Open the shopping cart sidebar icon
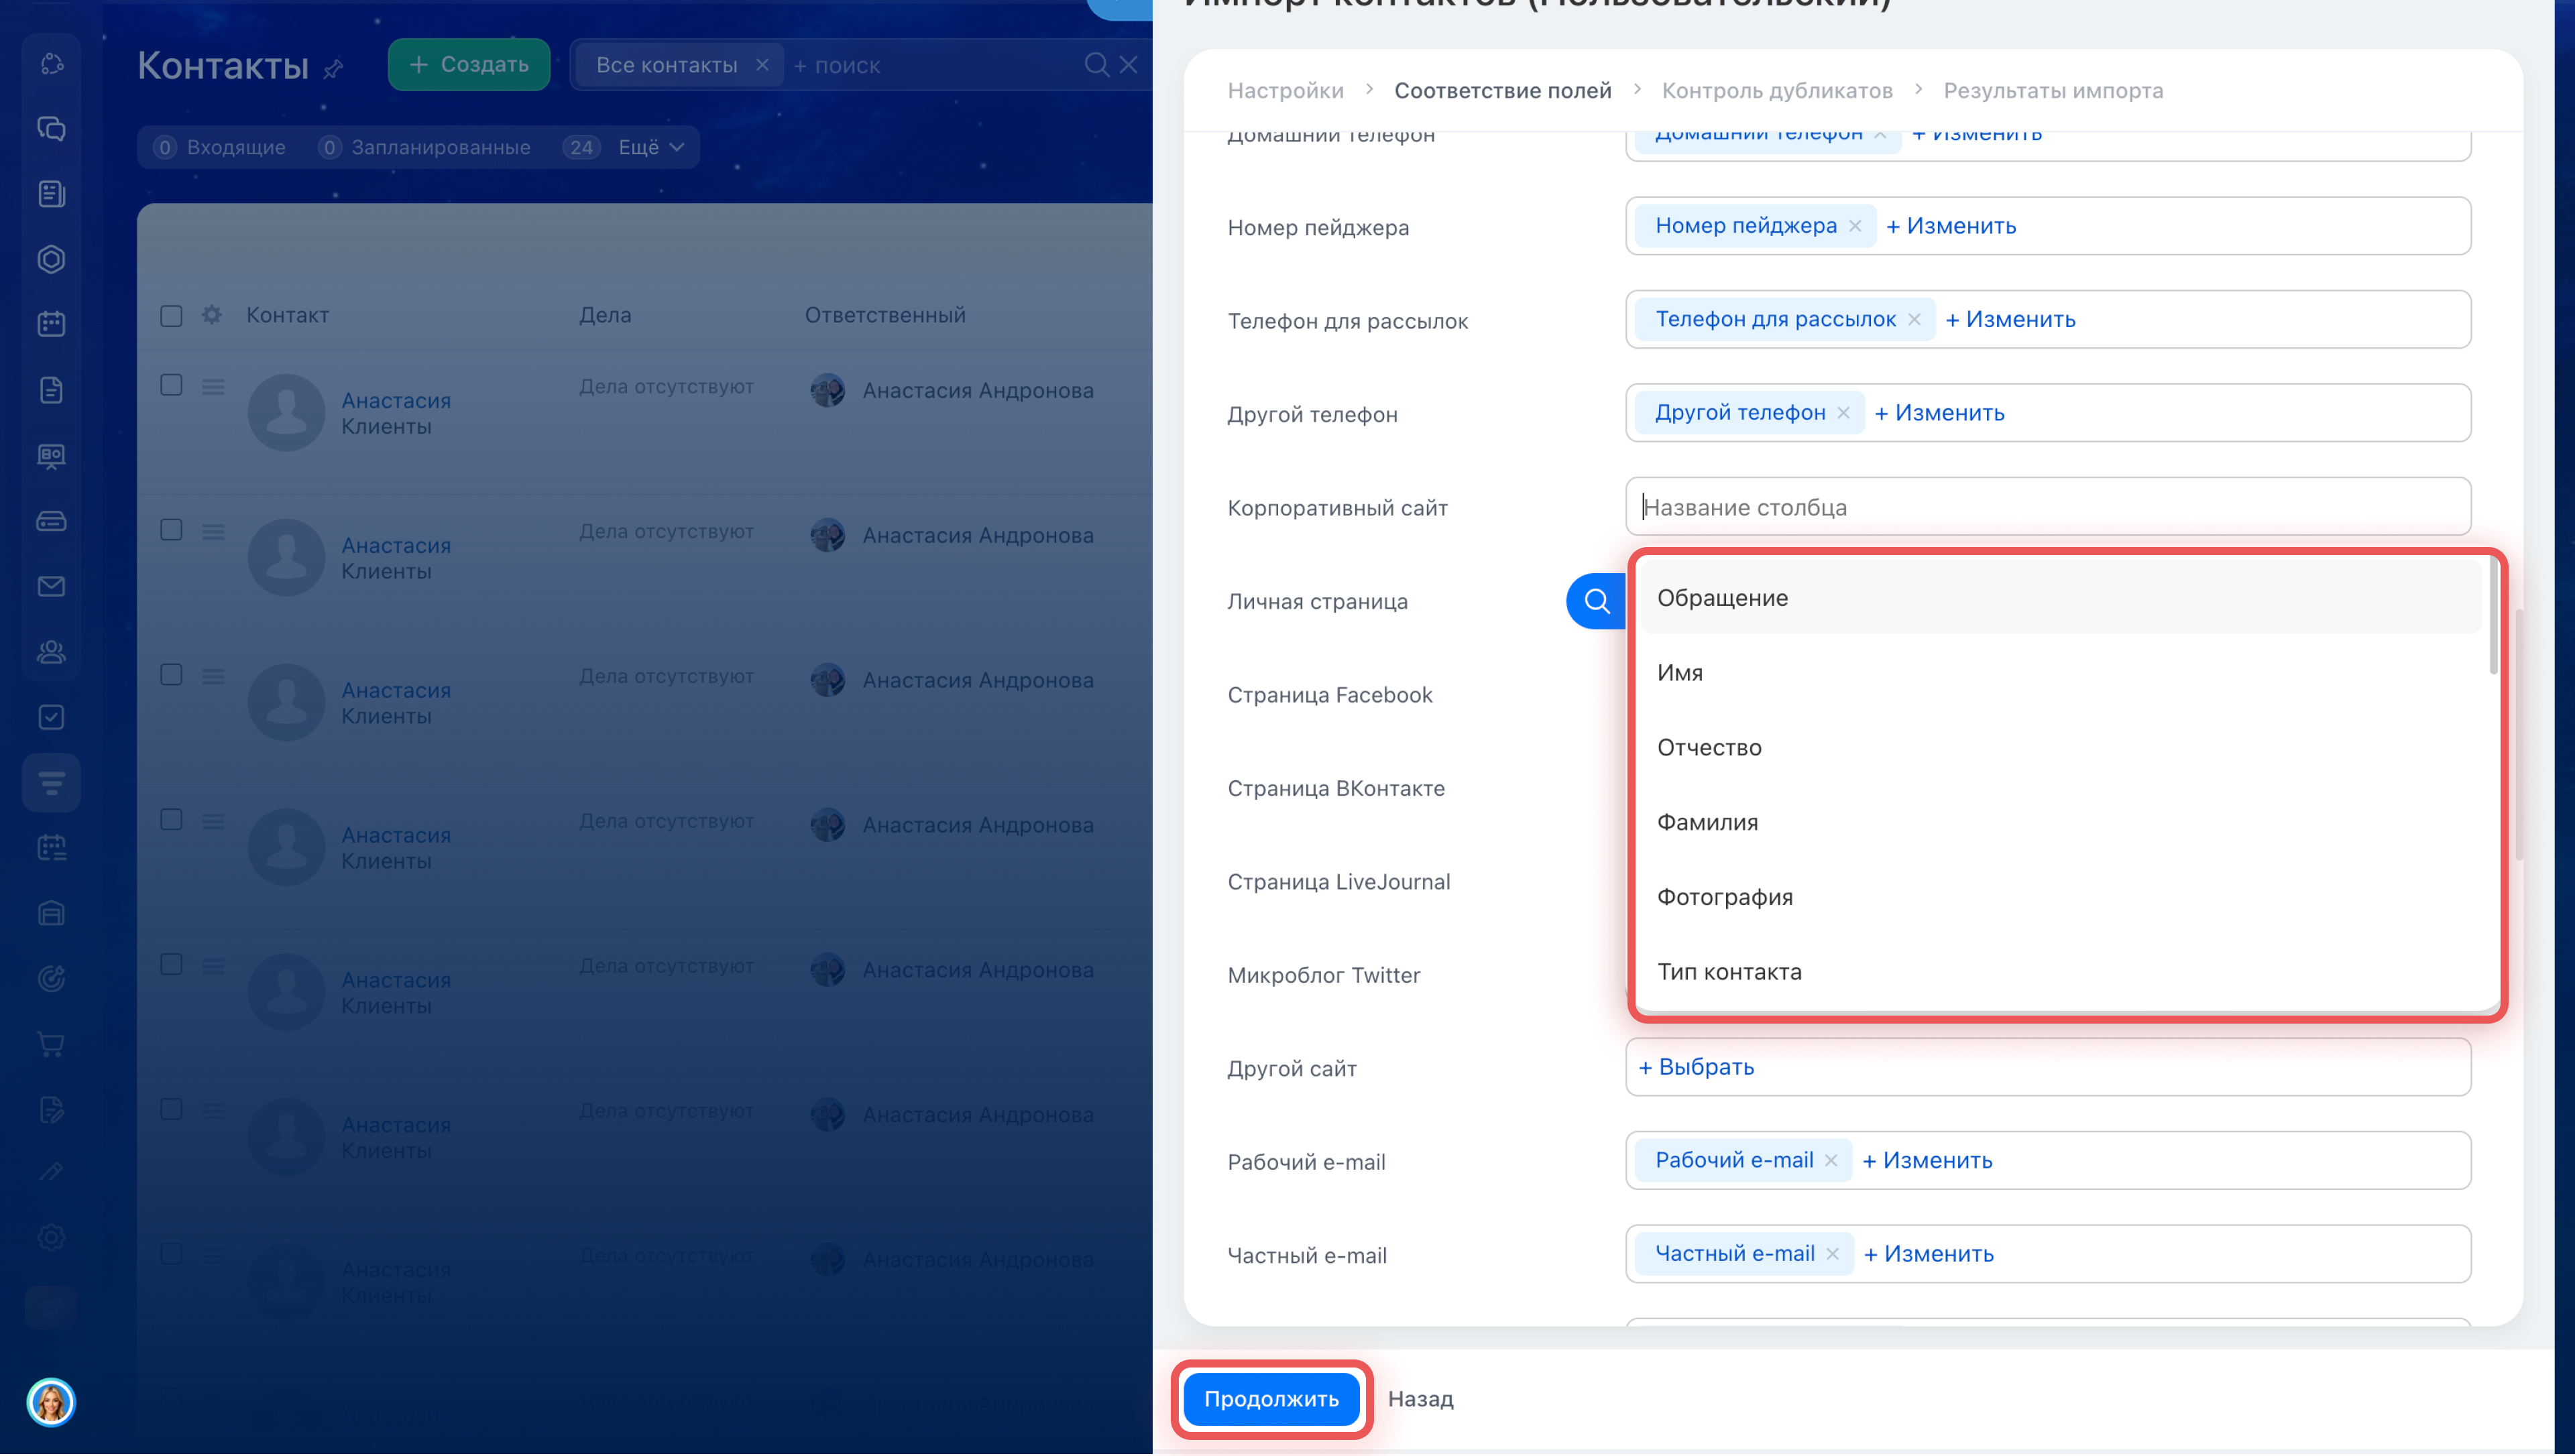 51,1045
